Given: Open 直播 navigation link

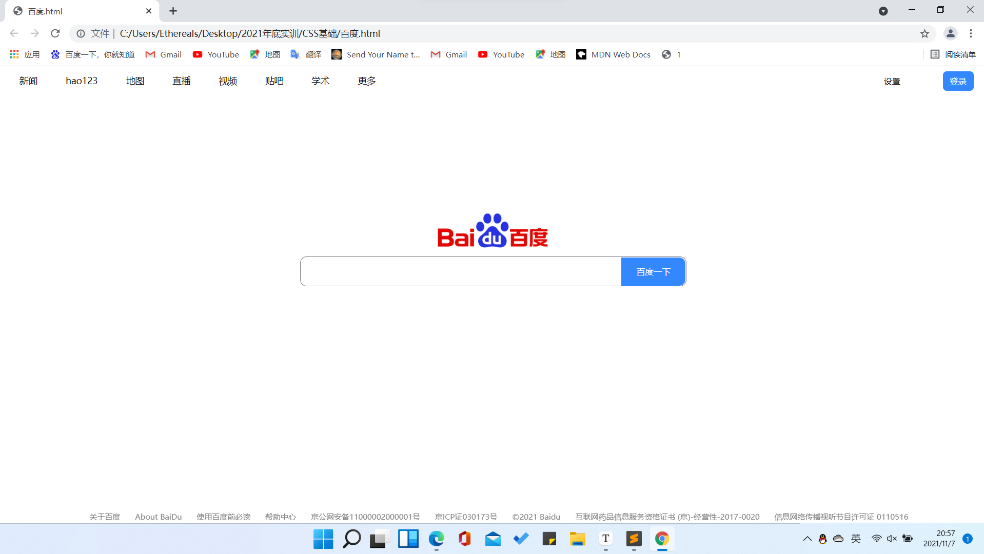Looking at the screenshot, I should tap(182, 81).
